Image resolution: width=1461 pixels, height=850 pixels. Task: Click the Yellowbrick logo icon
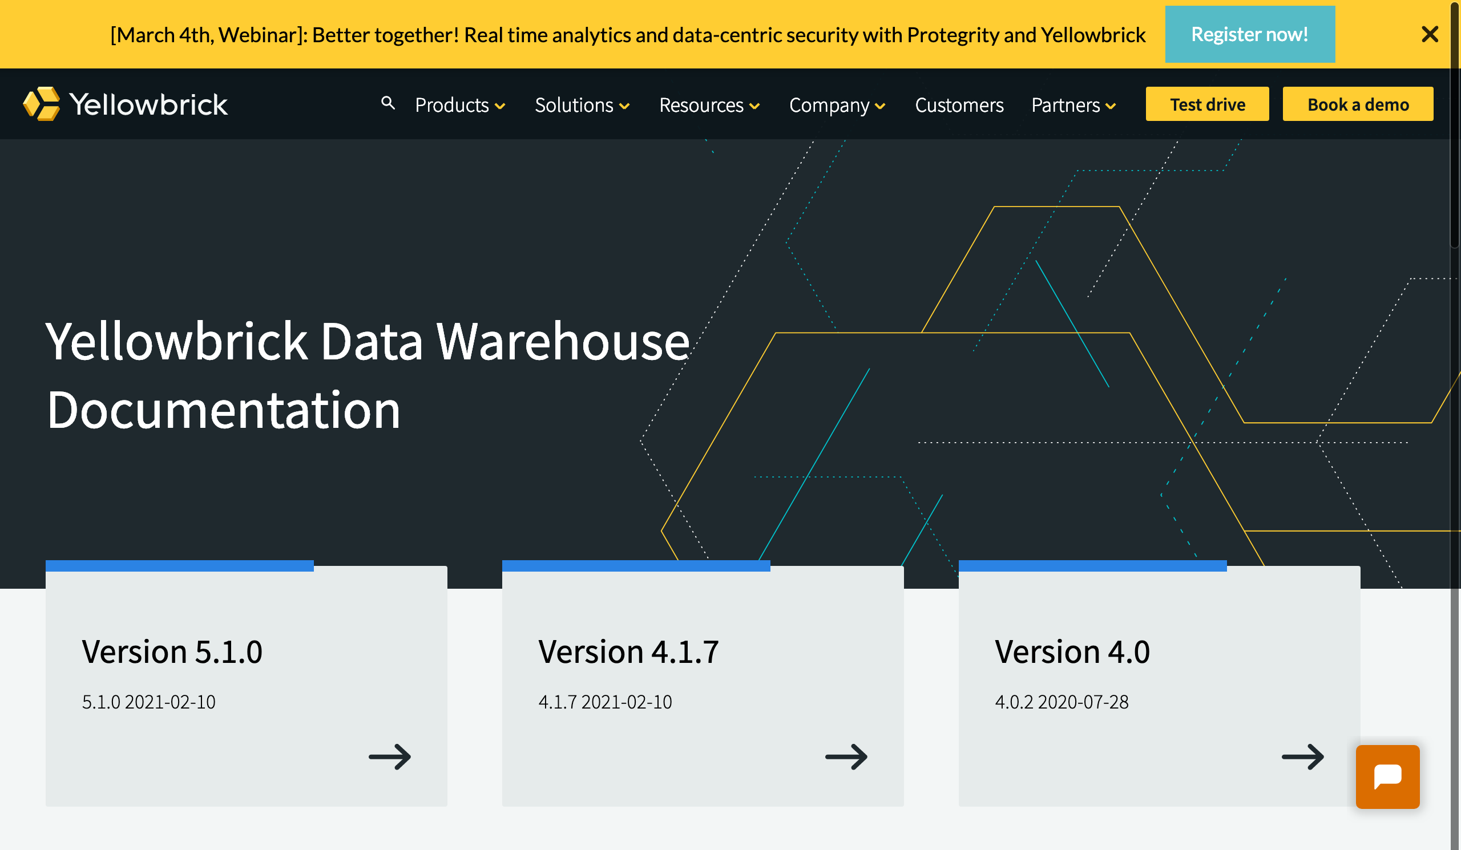[x=41, y=104]
